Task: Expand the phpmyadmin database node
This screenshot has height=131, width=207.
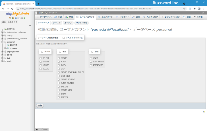Action: click(x=2, y=52)
